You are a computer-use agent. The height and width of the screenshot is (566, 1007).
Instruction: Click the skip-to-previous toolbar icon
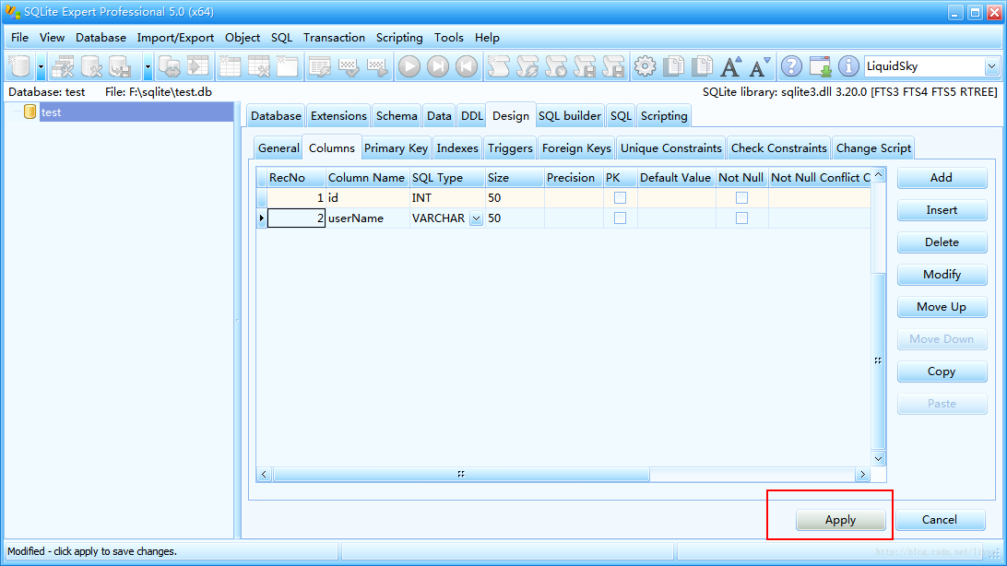467,66
